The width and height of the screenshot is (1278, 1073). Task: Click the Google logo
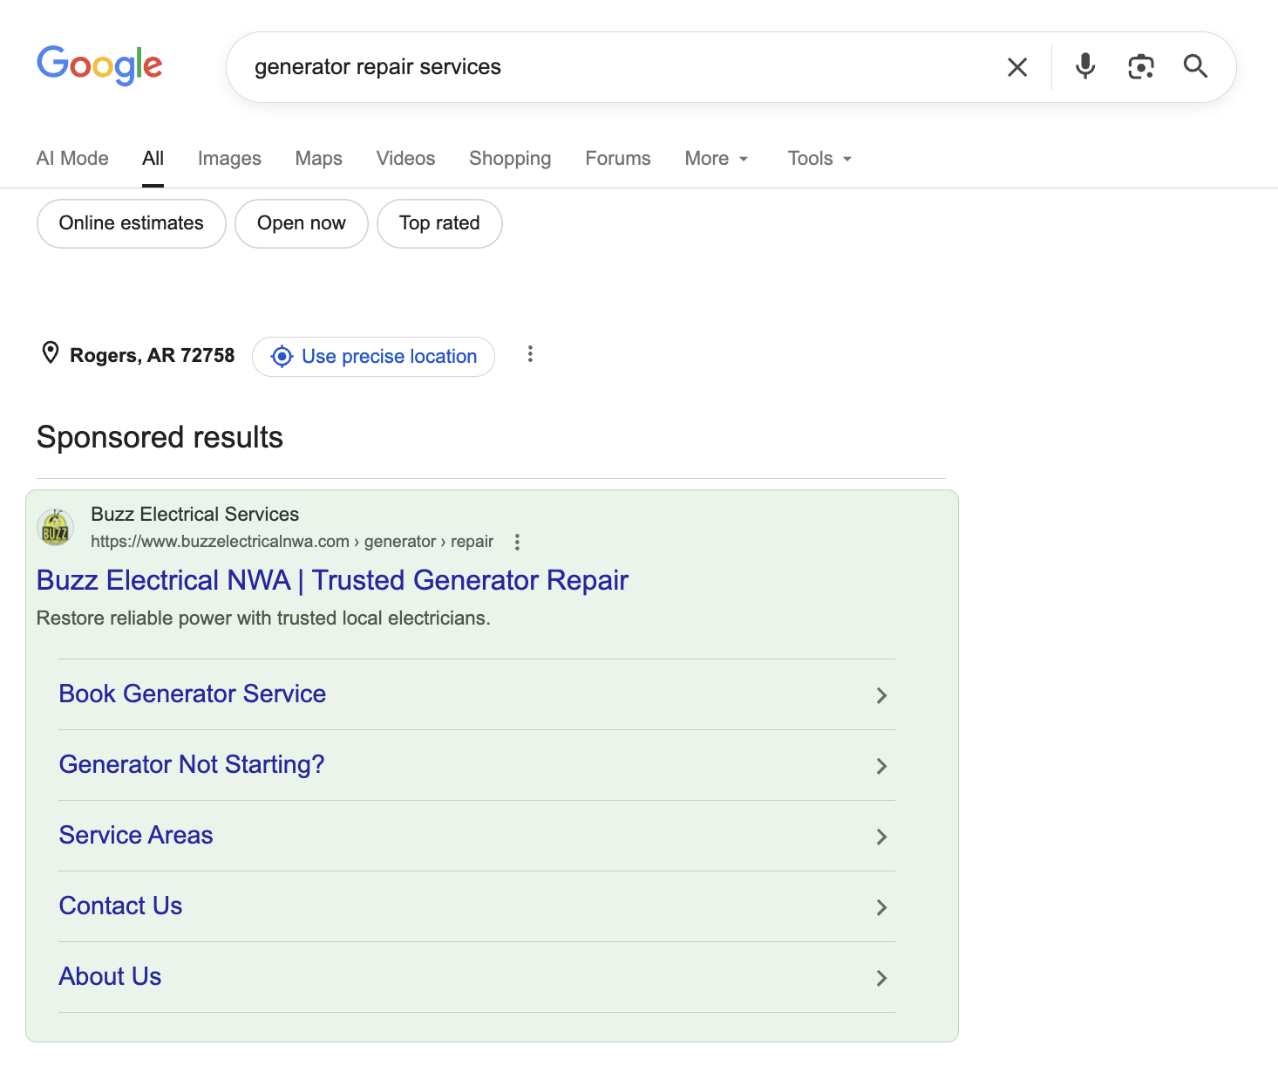(99, 65)
